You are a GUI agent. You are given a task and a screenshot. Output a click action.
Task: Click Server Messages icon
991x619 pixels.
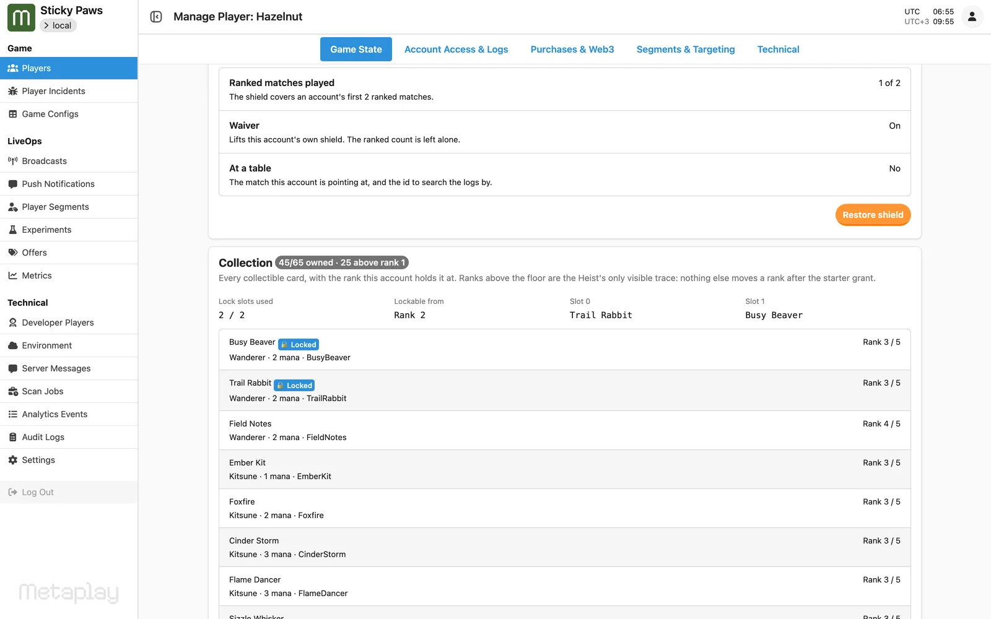tap(12, 368)
